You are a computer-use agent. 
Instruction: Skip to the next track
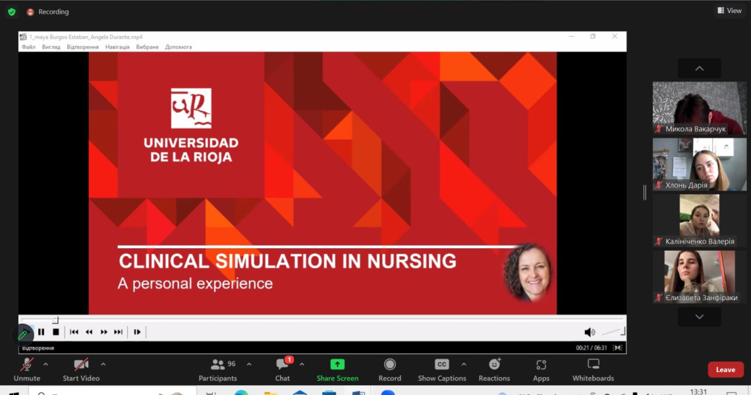coord(119,332)
